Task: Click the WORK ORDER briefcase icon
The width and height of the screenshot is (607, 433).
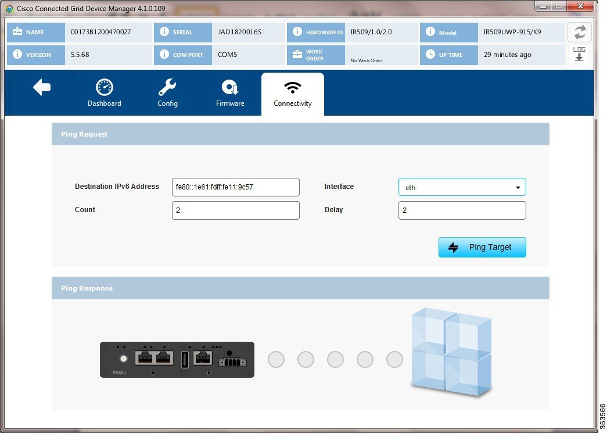Action: 297,54
